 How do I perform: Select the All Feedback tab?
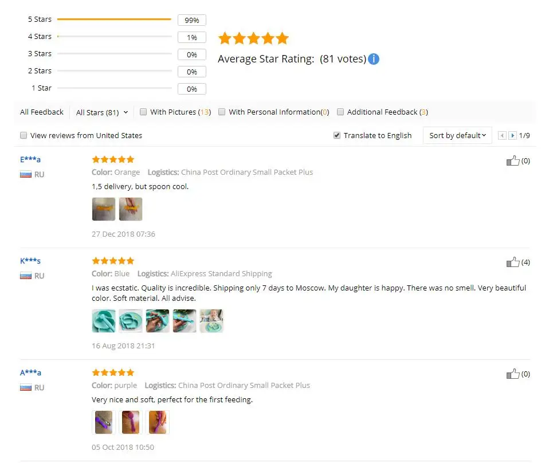click(x=42, y=112)
